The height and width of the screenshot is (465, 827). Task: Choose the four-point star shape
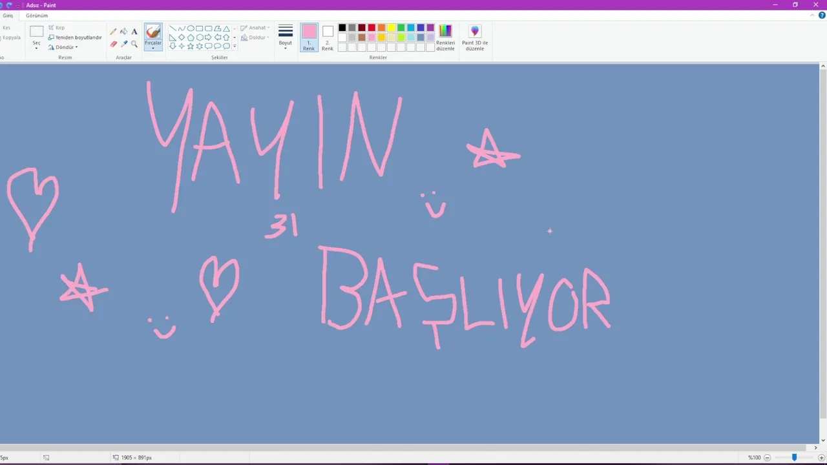coord(182,46)
